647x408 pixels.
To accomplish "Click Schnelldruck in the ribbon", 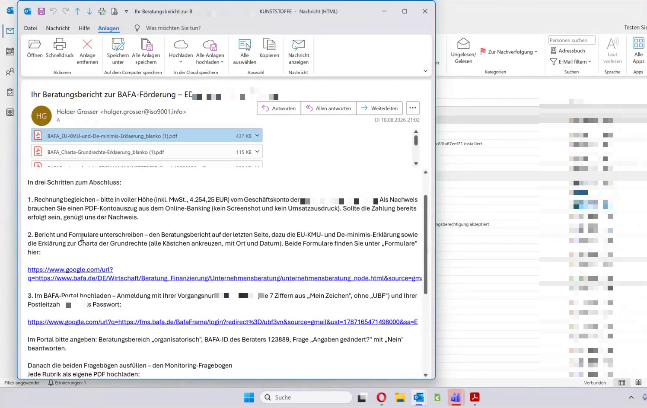I will (x=60, y=48).
